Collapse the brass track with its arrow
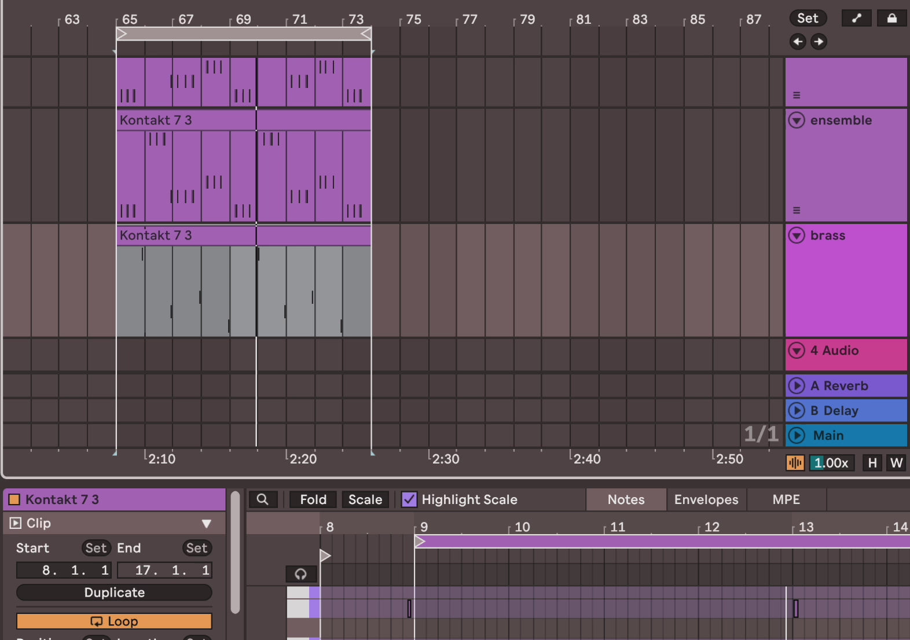Screen dimensions: 910x640 click(797, 236)
